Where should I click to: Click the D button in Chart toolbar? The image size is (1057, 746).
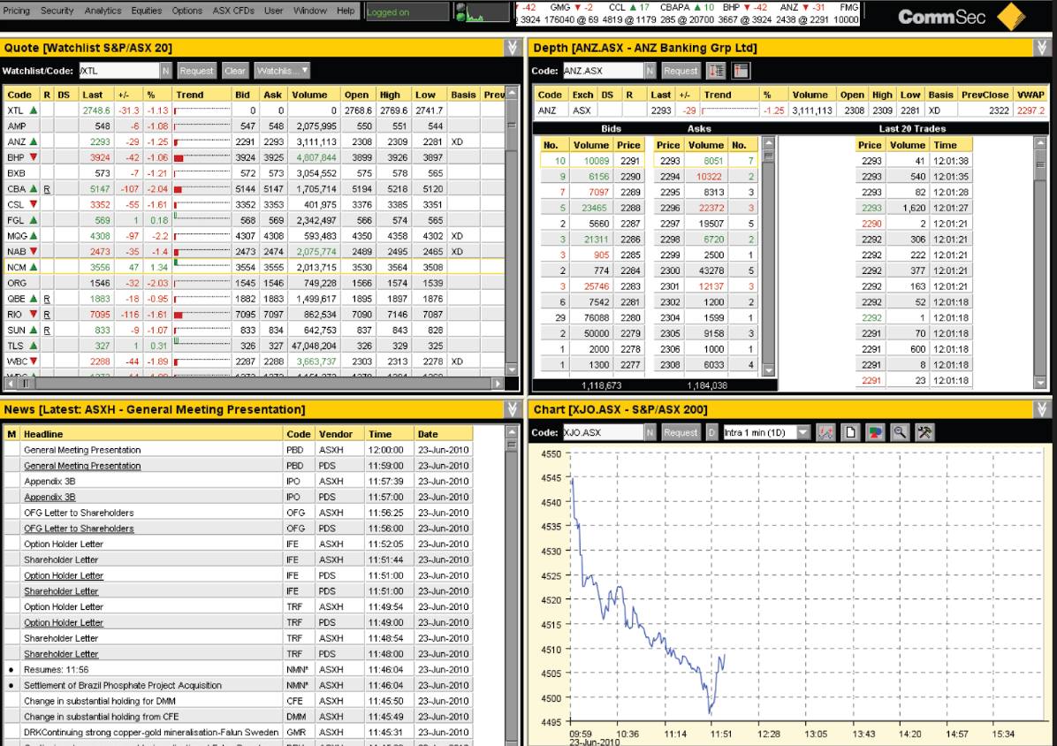(711, 432)
